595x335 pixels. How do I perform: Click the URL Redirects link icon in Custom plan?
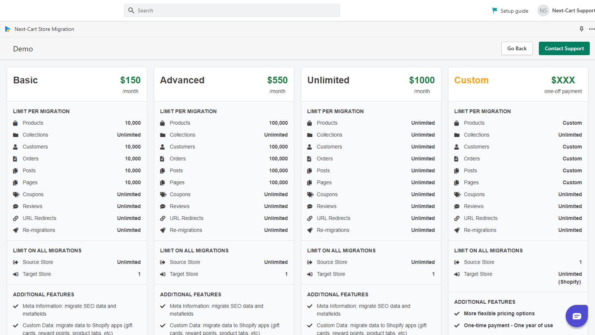pyautogui.click(x=457, y=218)
